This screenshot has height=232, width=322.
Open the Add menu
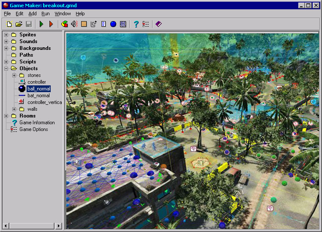click(33, 14)
